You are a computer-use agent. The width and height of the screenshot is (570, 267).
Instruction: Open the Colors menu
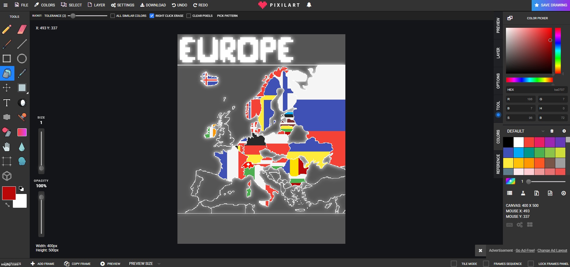tap(45, 5)
